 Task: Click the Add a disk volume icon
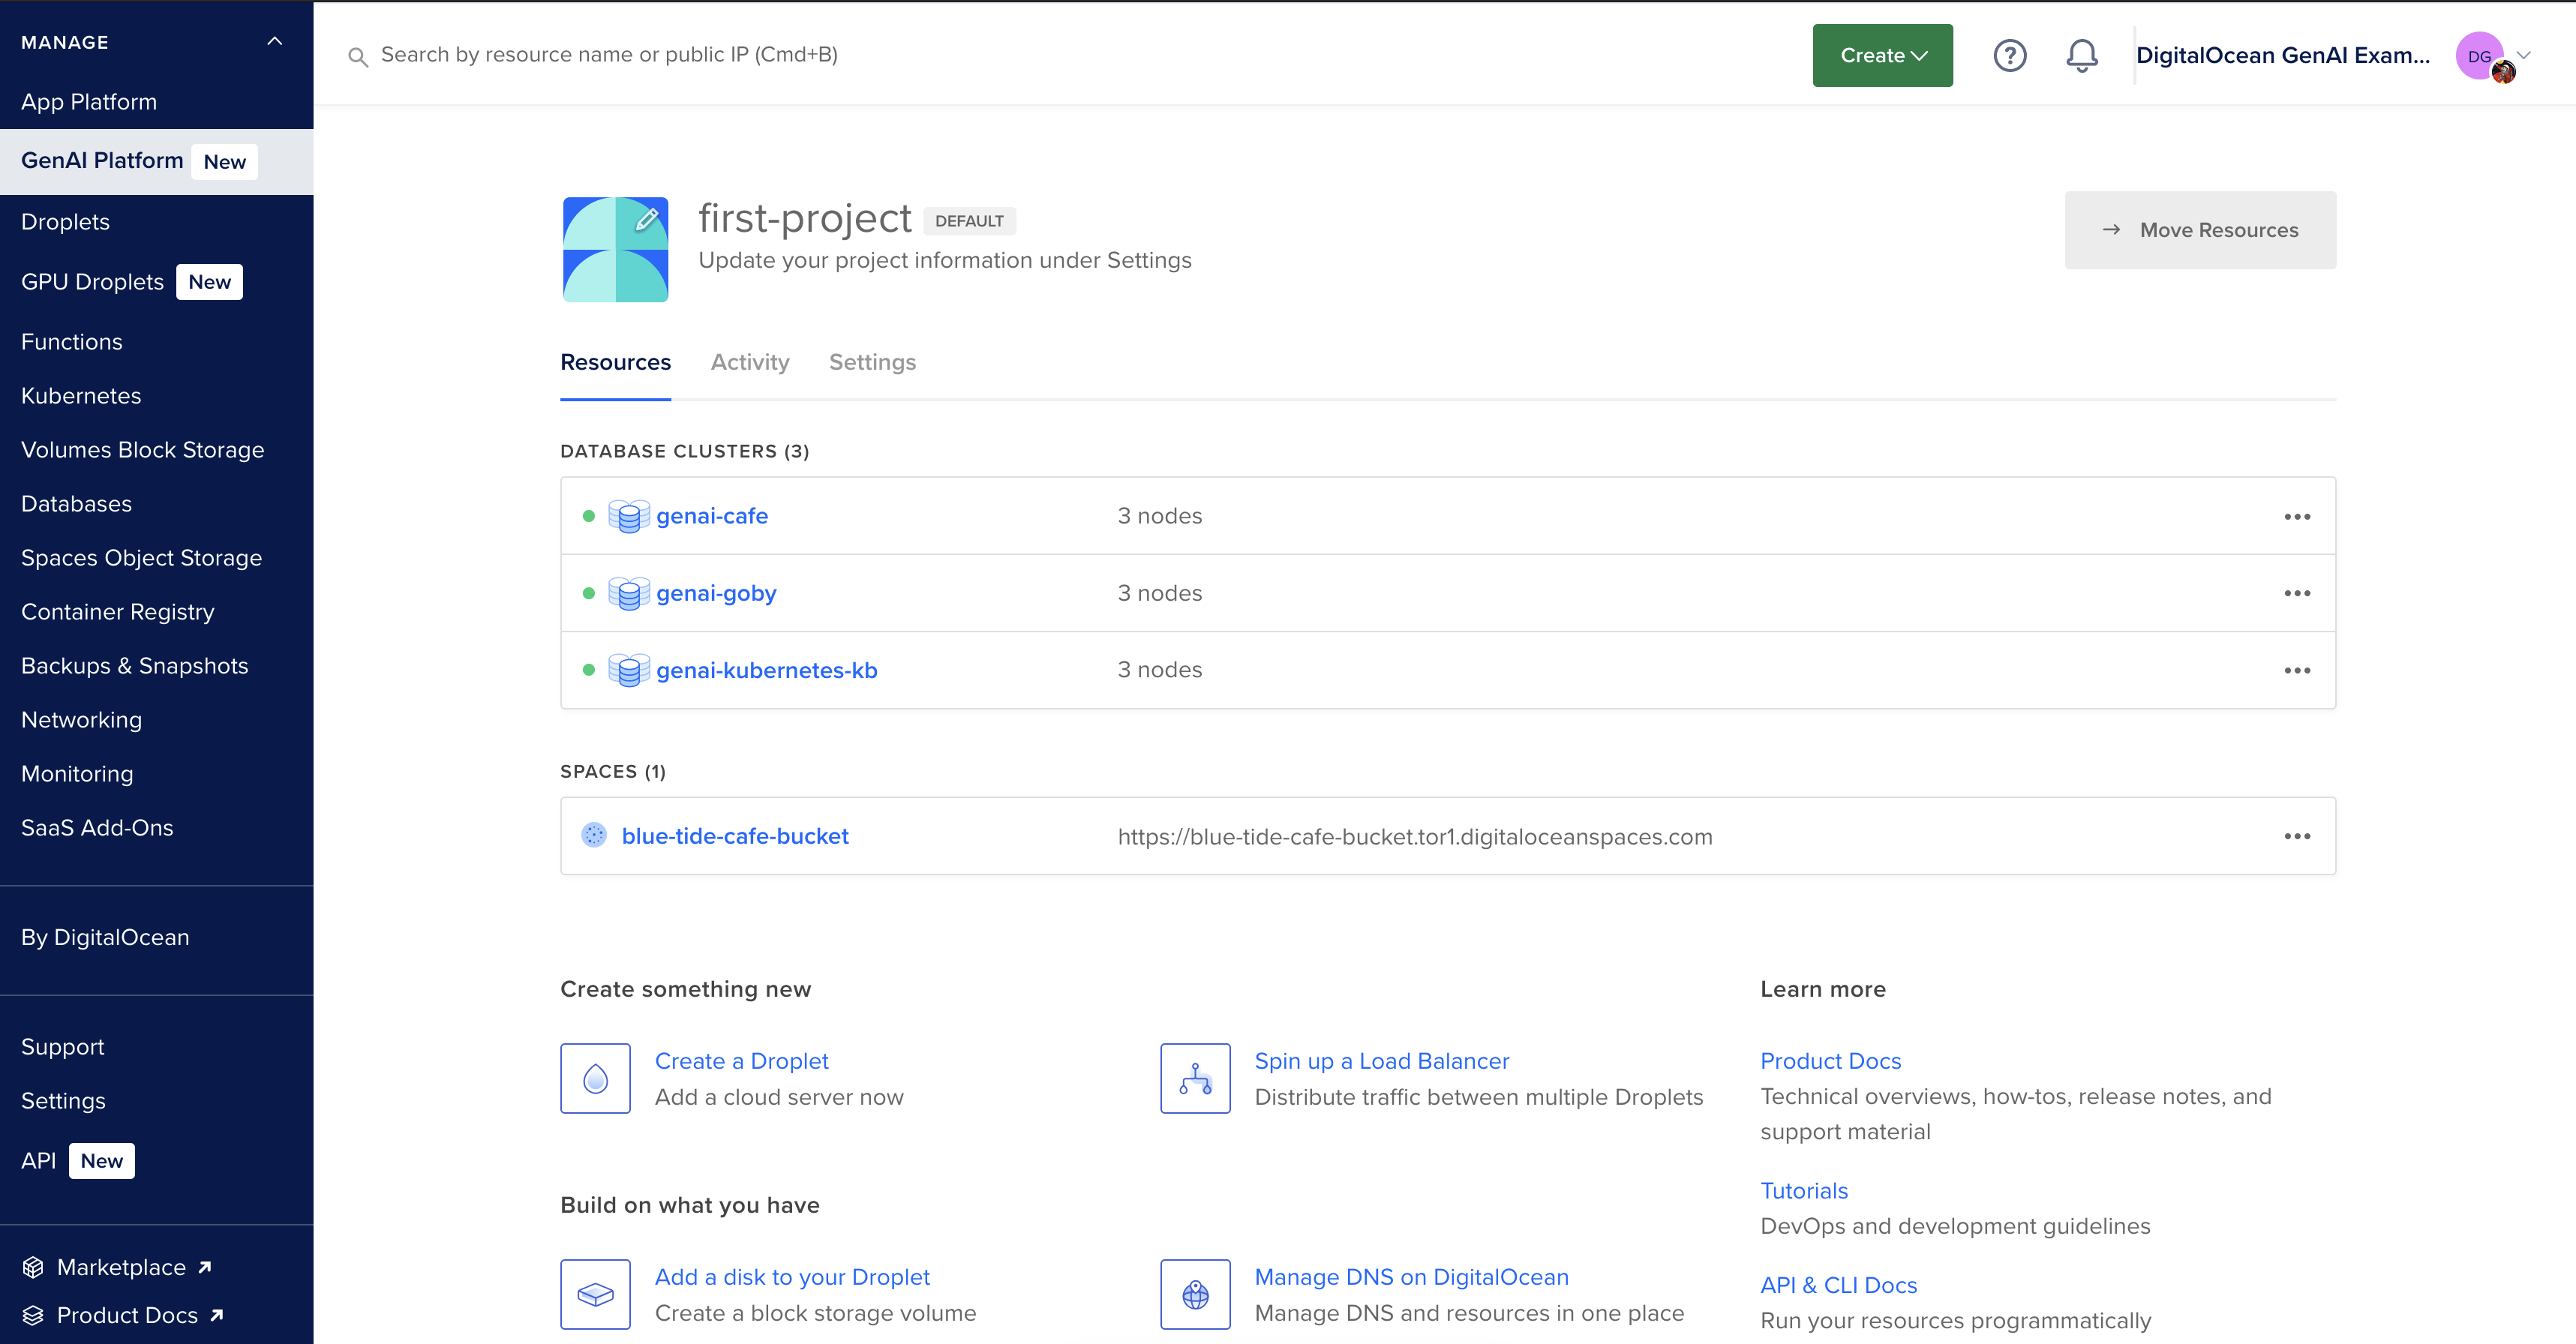pyautogui.click(x=595, y=1294)
